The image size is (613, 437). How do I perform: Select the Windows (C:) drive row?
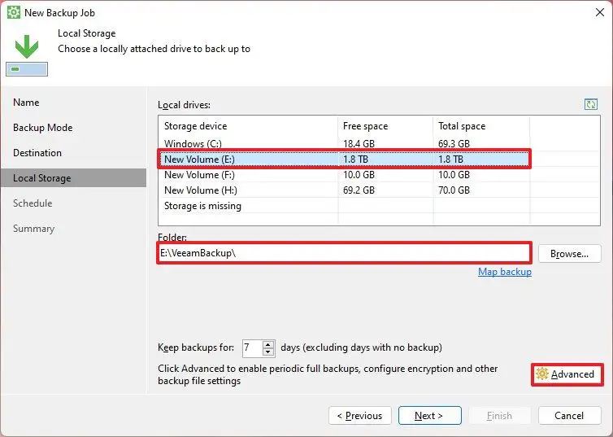point(379,143)
